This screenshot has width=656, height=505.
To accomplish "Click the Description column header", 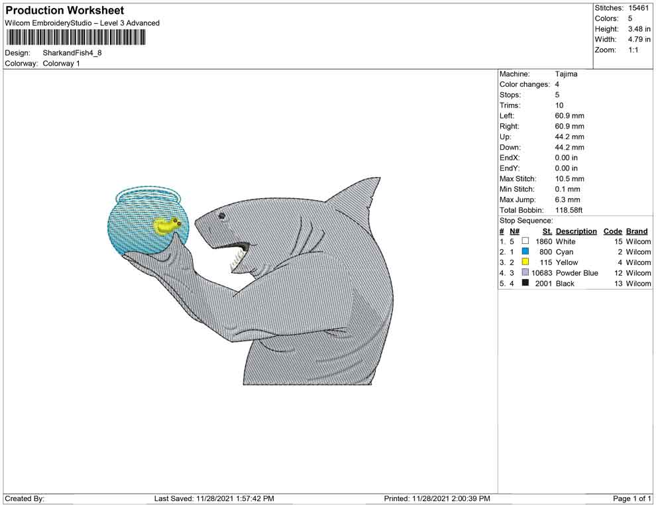I will coord(576,231).
